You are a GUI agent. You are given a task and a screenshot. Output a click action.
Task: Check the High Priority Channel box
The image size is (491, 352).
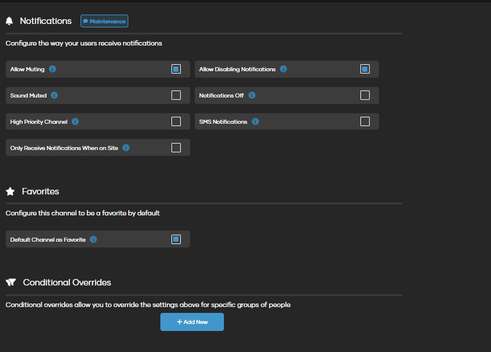point(176,121)
